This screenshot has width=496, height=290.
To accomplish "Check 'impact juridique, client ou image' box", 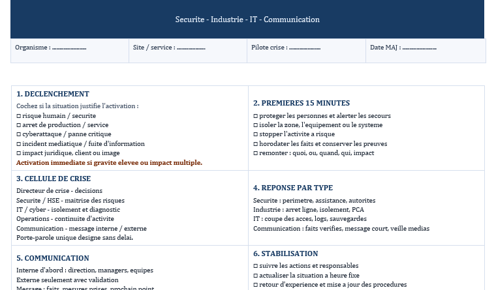I will 19,153.
